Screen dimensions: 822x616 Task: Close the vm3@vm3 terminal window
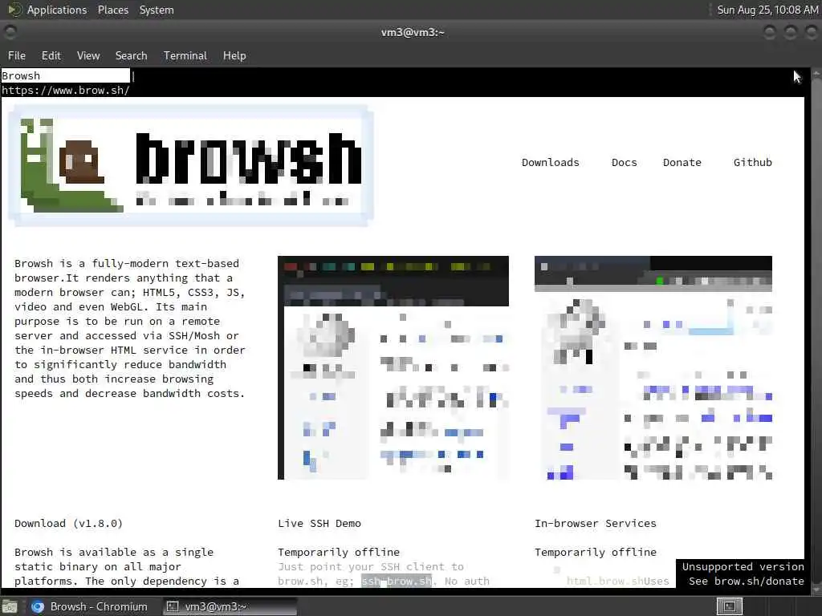811,32
